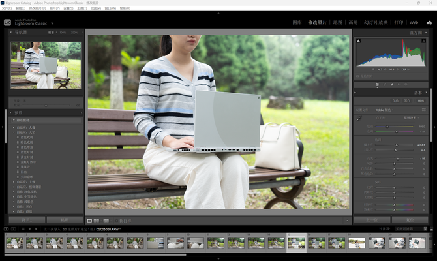Enable HDR editing mode
Viewport: 437px width, 261px height.
(421, 100)
